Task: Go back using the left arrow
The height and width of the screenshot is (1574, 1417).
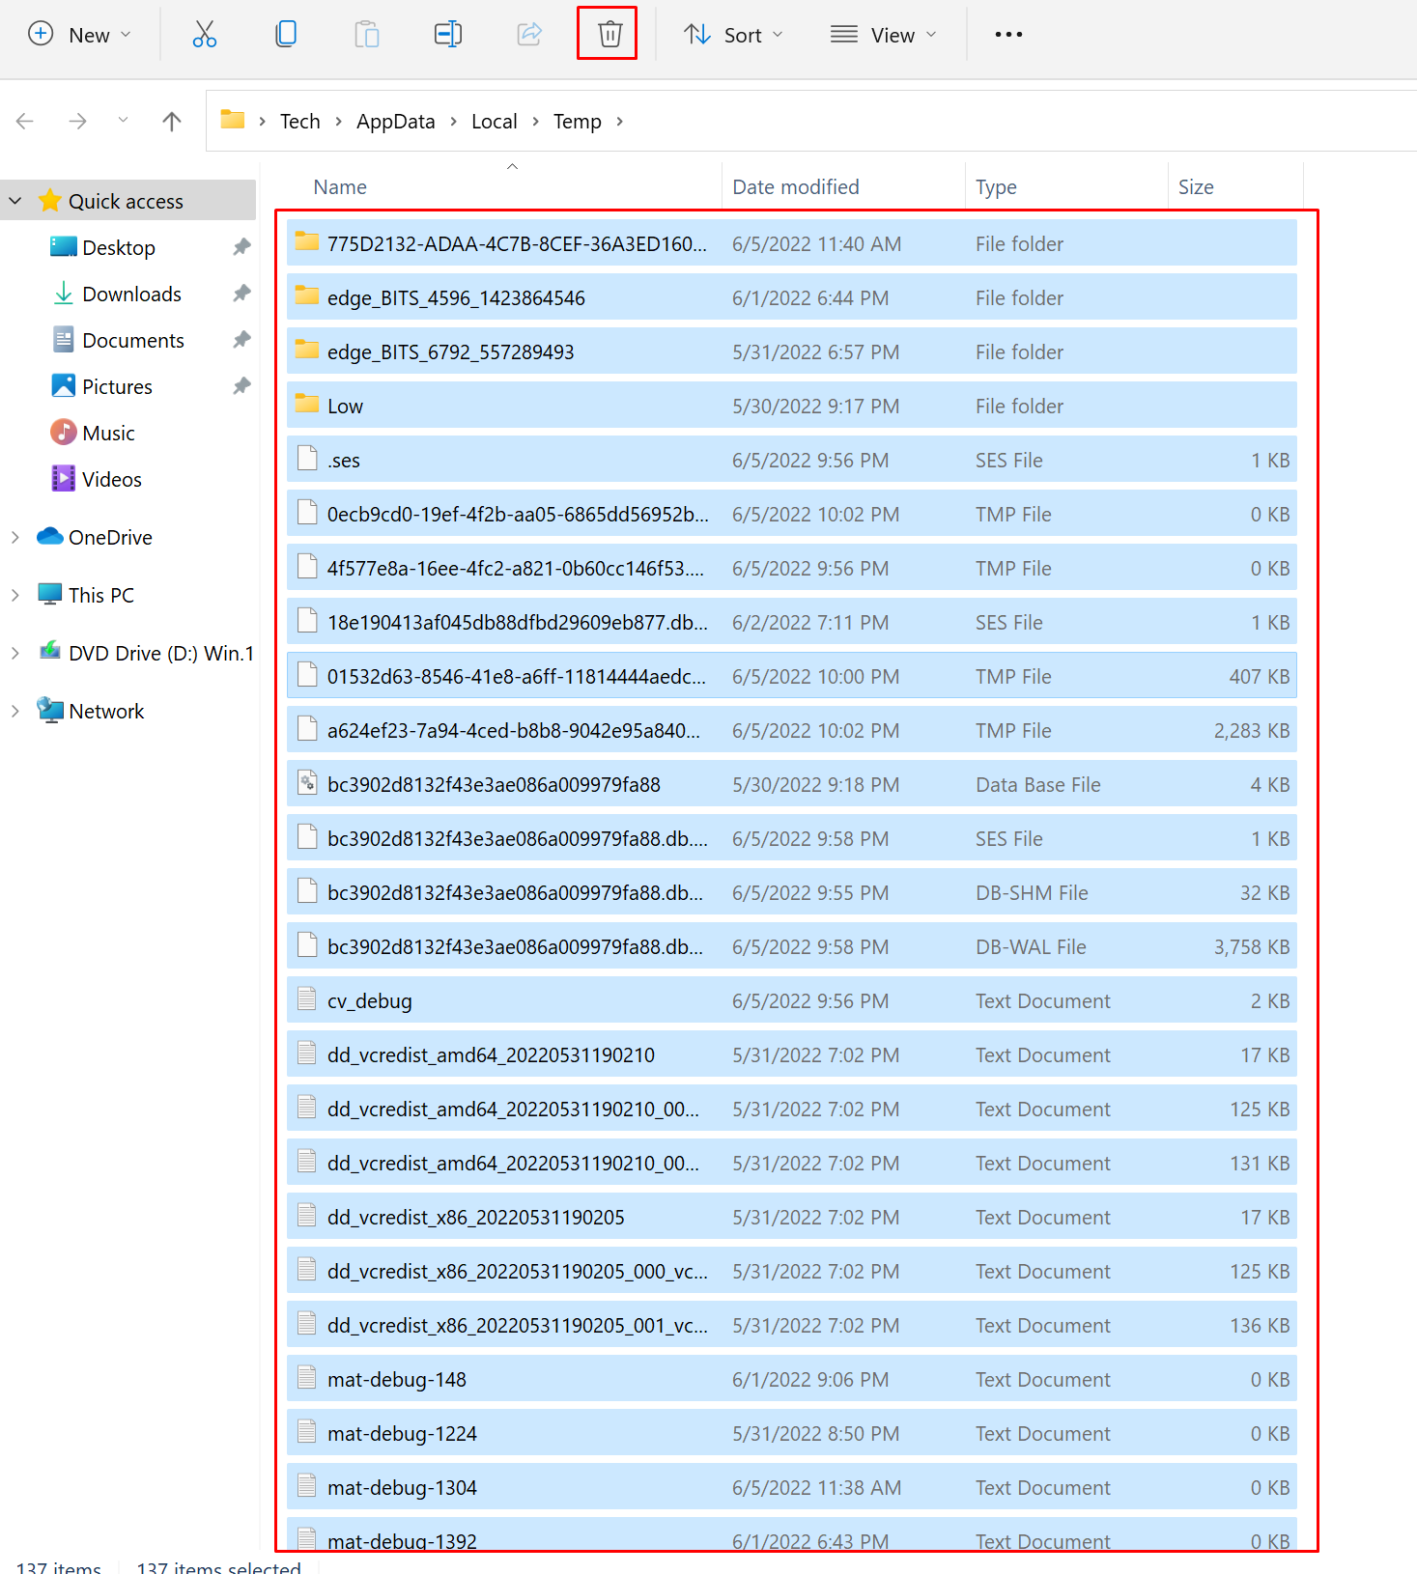Action: click(25, 121)
